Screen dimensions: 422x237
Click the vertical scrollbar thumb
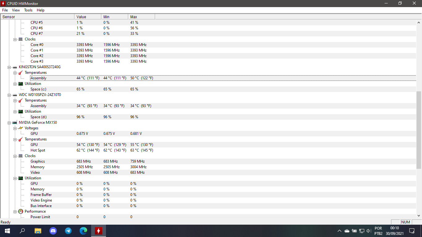coord(419,130)
